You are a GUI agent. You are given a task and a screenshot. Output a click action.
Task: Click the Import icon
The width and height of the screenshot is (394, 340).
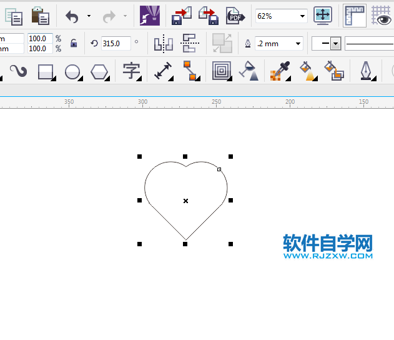pos(182,16)
